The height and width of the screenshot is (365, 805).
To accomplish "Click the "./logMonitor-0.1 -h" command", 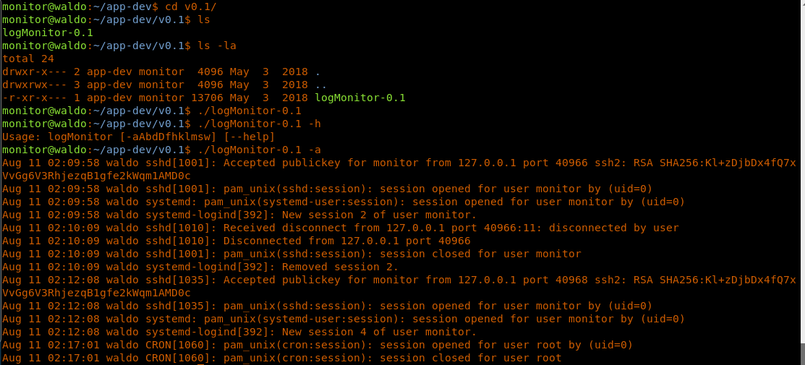I will [258, 124].
